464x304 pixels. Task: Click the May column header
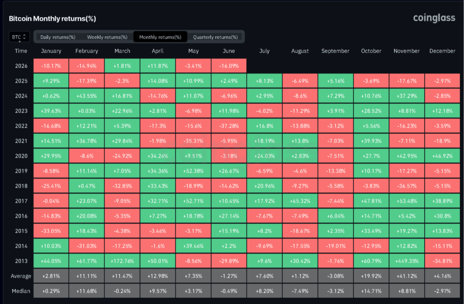[193, 51]
